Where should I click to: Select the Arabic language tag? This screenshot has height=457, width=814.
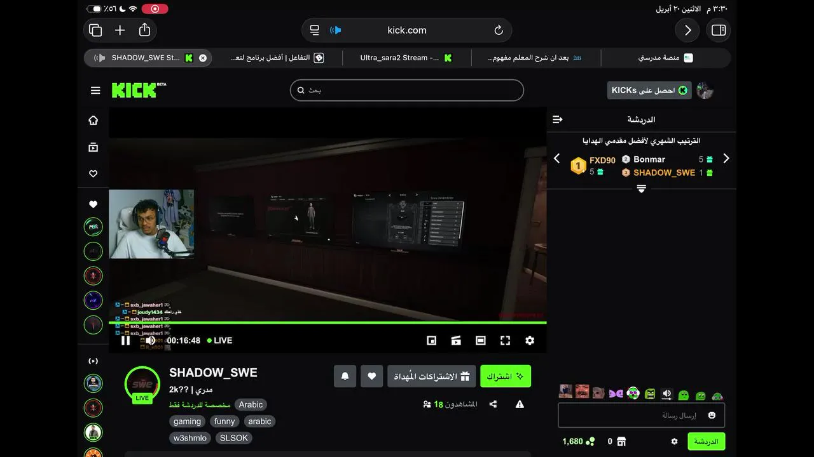tap(251, 405)
